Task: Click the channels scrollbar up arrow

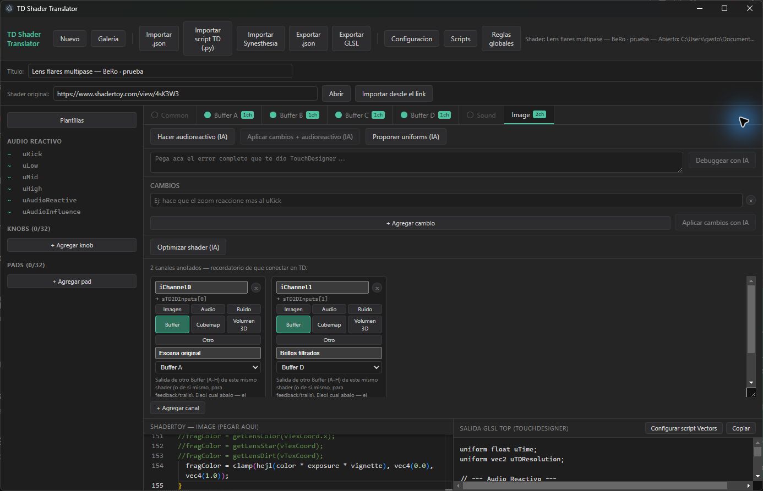Action: (751, 280)
